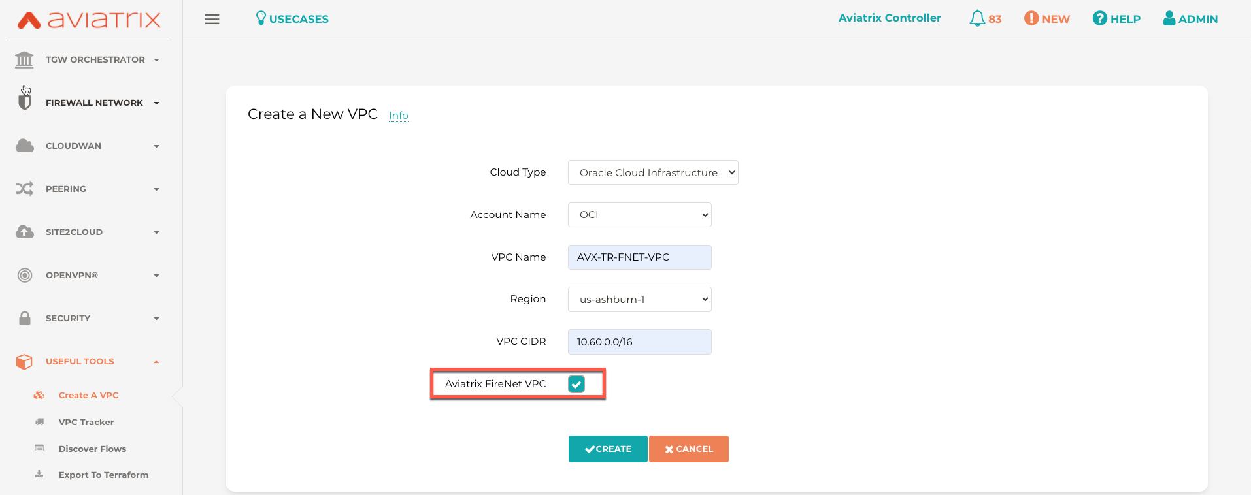The width and height of the screenshot is (1251, 495).
Task: Click the Export To Terraform download icon
Action: (39, 474)
